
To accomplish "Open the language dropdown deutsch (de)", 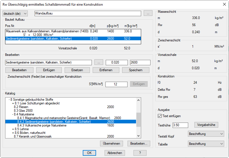I will point(15,14).
